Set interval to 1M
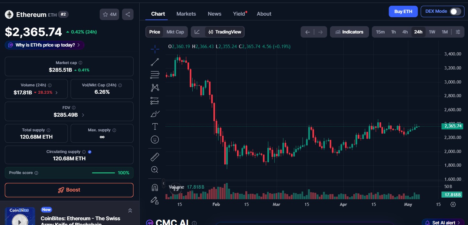This screenshot has width=468, height=225. tap(445, 32)
